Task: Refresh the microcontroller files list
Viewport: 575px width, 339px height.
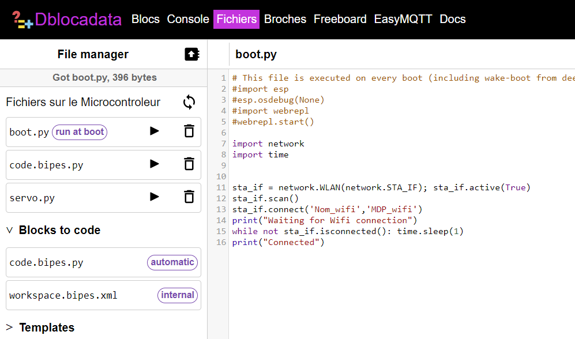Action: (189, 102)
